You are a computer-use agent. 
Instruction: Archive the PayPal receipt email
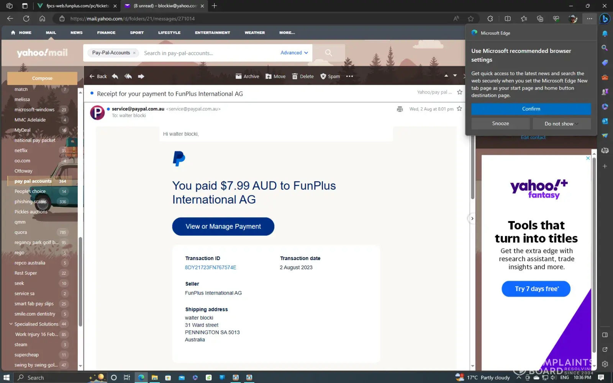(247, 76)
